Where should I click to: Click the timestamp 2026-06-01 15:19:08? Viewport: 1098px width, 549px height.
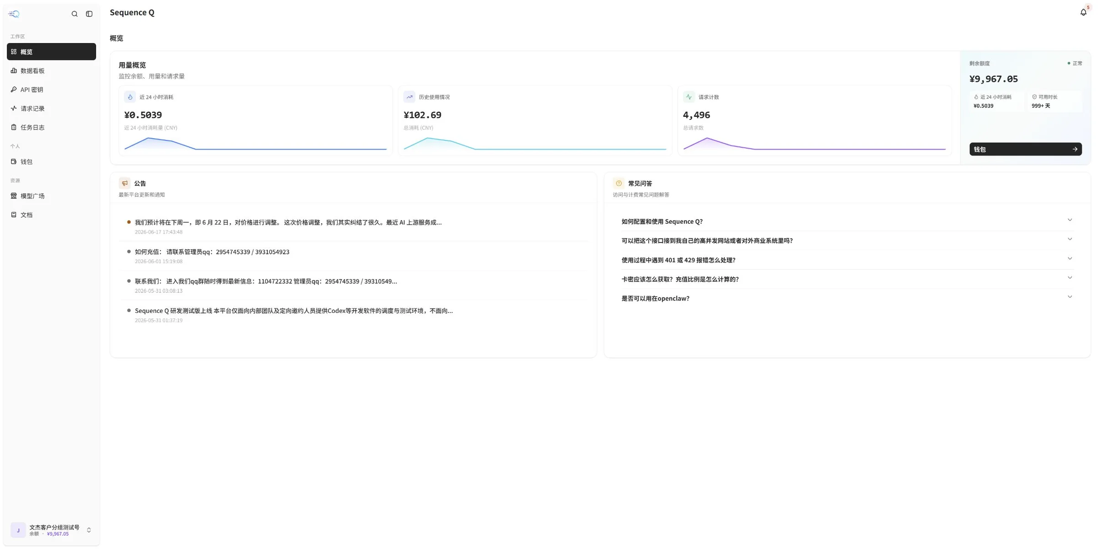point(159,261)
